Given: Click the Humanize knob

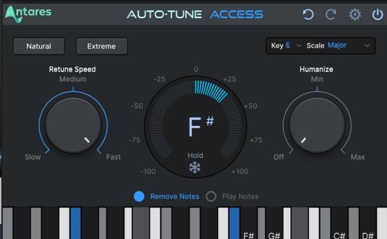Looking at the screenshot, I should pyautogui.click(x=317, y=125).
